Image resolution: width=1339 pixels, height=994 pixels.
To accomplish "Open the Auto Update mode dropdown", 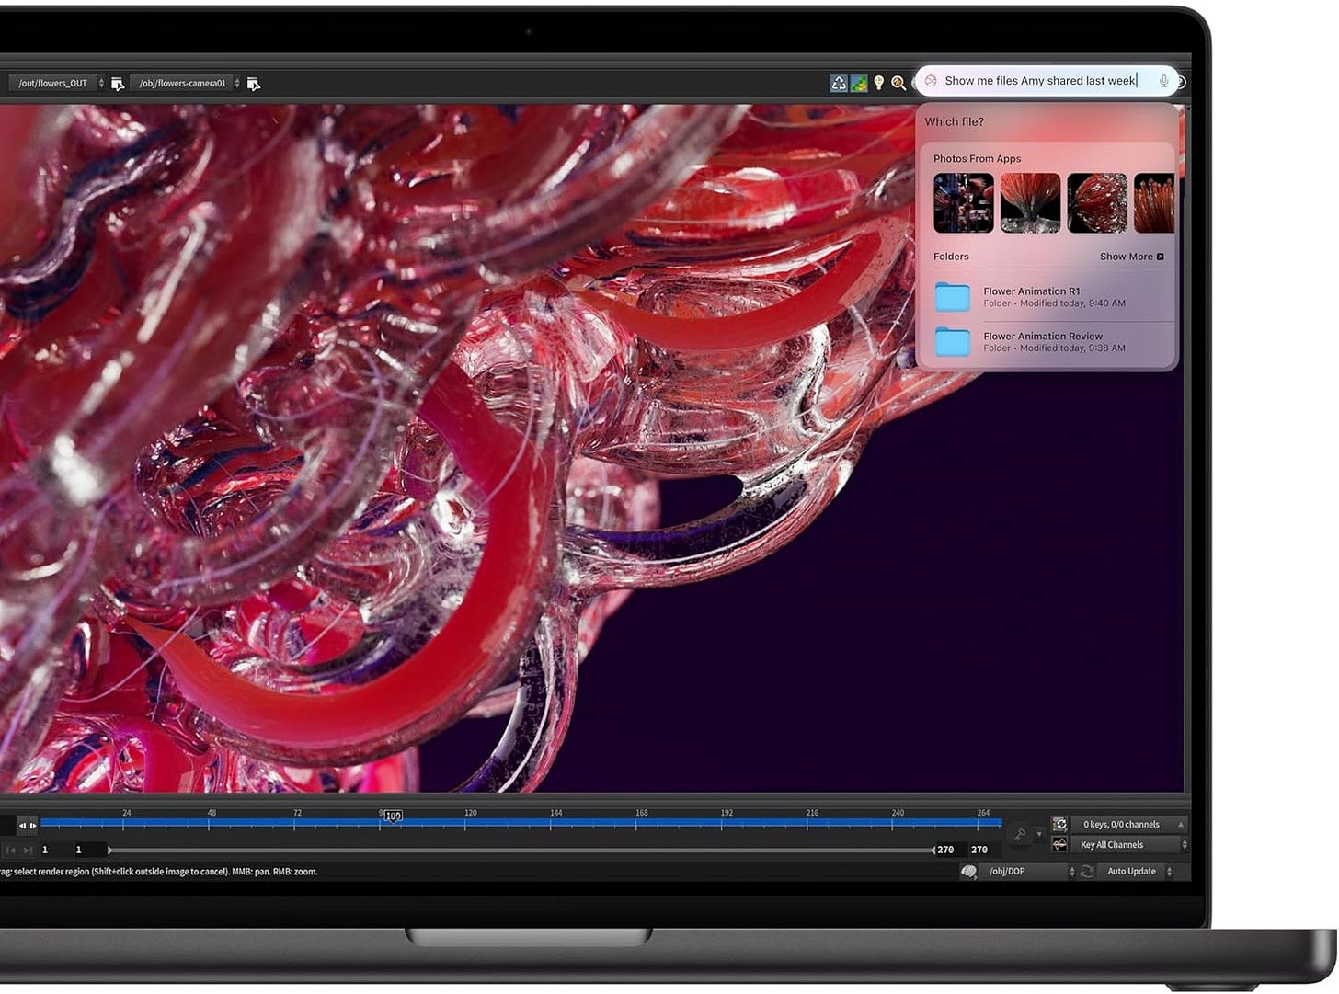I will [x=1137, y=871].
